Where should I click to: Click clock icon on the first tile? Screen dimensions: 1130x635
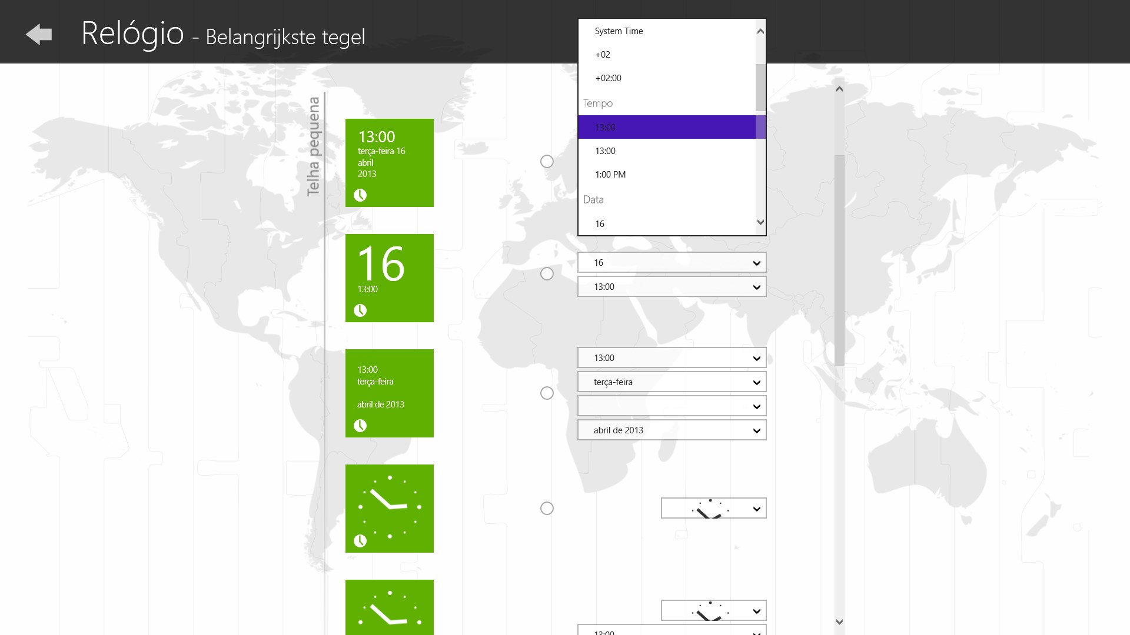[x=360, y=195]
